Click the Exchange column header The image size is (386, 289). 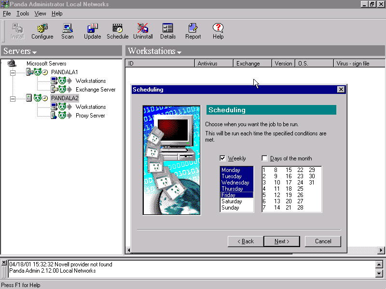252,64
